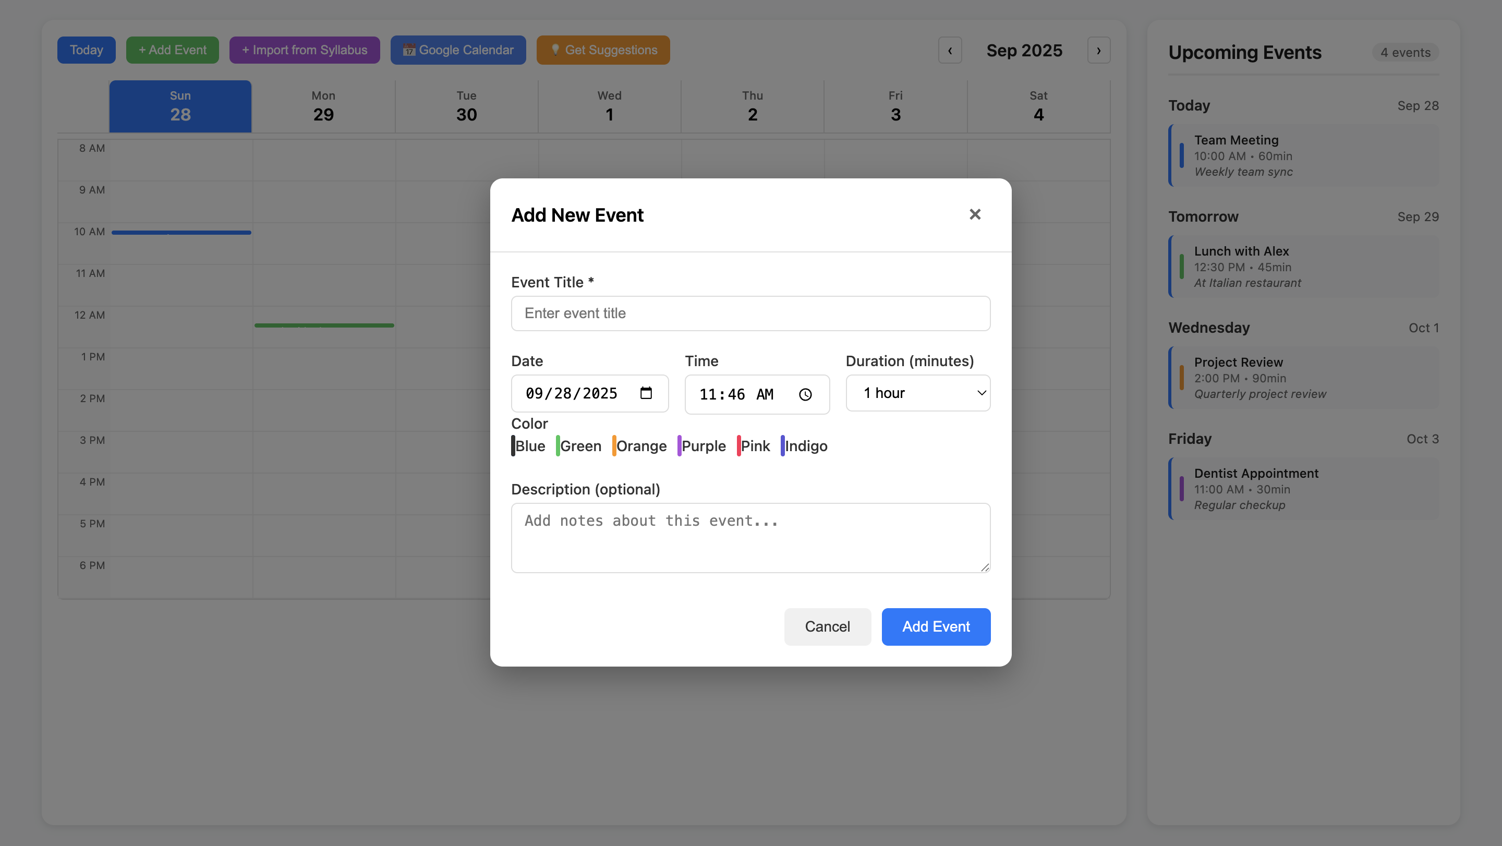Click the date field 09/28/2025
This screenshot has height=846, width=1502.
pos(572,393)
